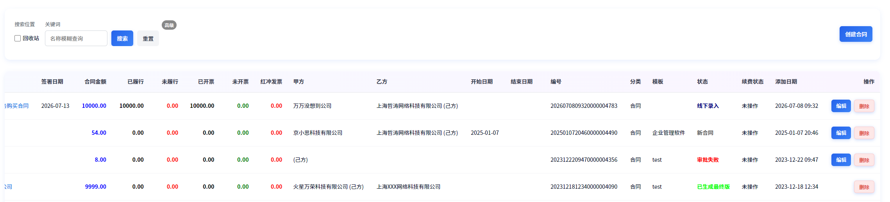Edit the 万万没想到公司 contract row
Viewport: 890px width, 202px height.
coord(841,106)
